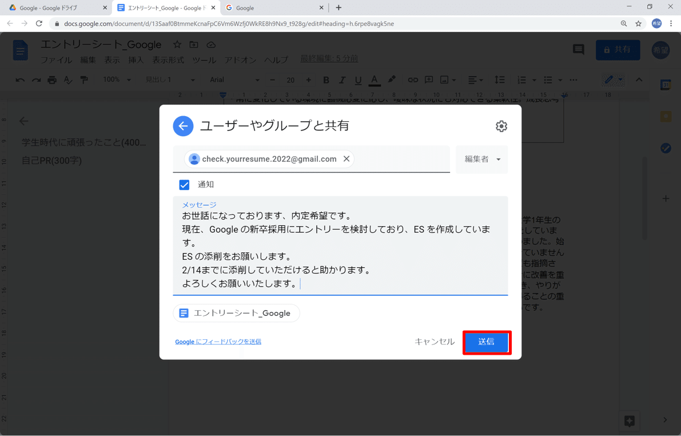Viewport: 681px width, 436px height.
Task: Click the 送信 send button
Action: click(487, 342)
